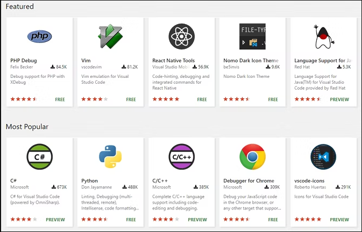Screen dimensions: 362x232
Task: Open the C# extension icon
Action: [39, 157]
